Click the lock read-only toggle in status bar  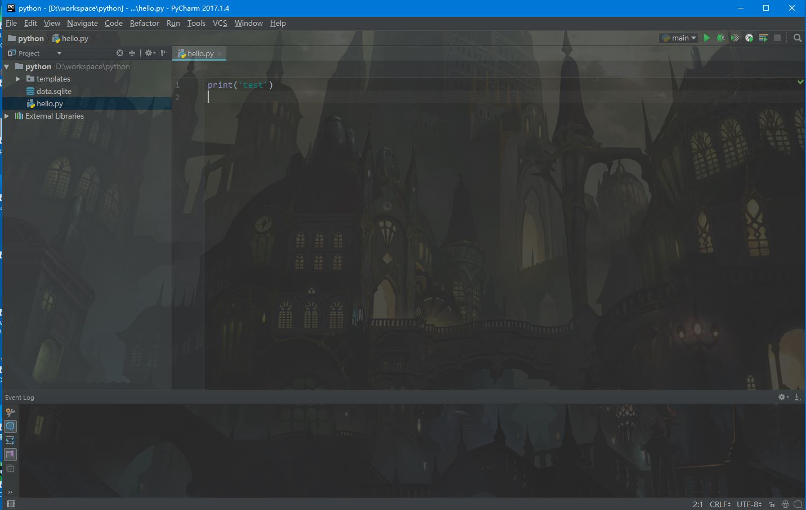click(772, 504)
